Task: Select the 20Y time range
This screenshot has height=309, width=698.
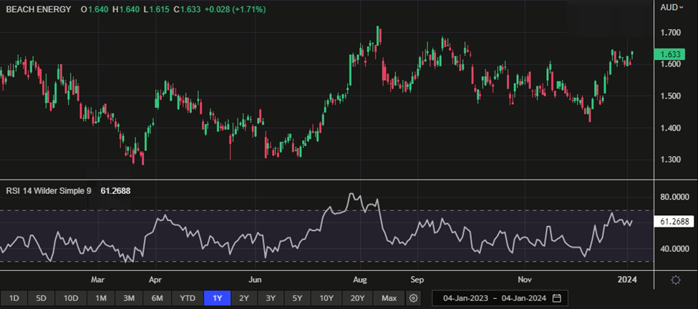Action: click(357, 298)
